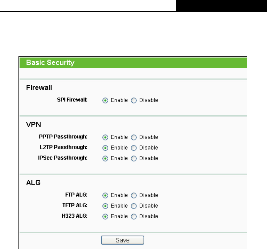The image size is (267, 249).
Task: Enable the H323 ALG option
Action: coord(105,216)
